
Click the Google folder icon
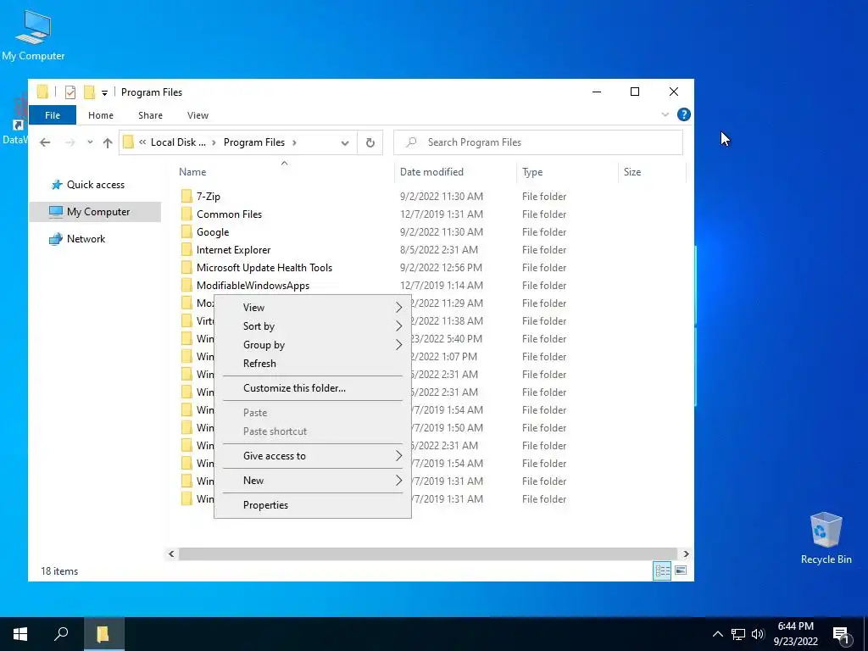pyautogui.click(x=186, y=232)
